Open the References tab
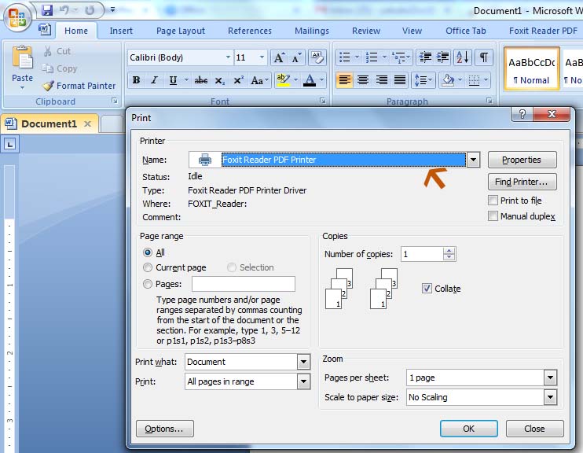This screenshot has width=583, height=453. tap(250, 31)
